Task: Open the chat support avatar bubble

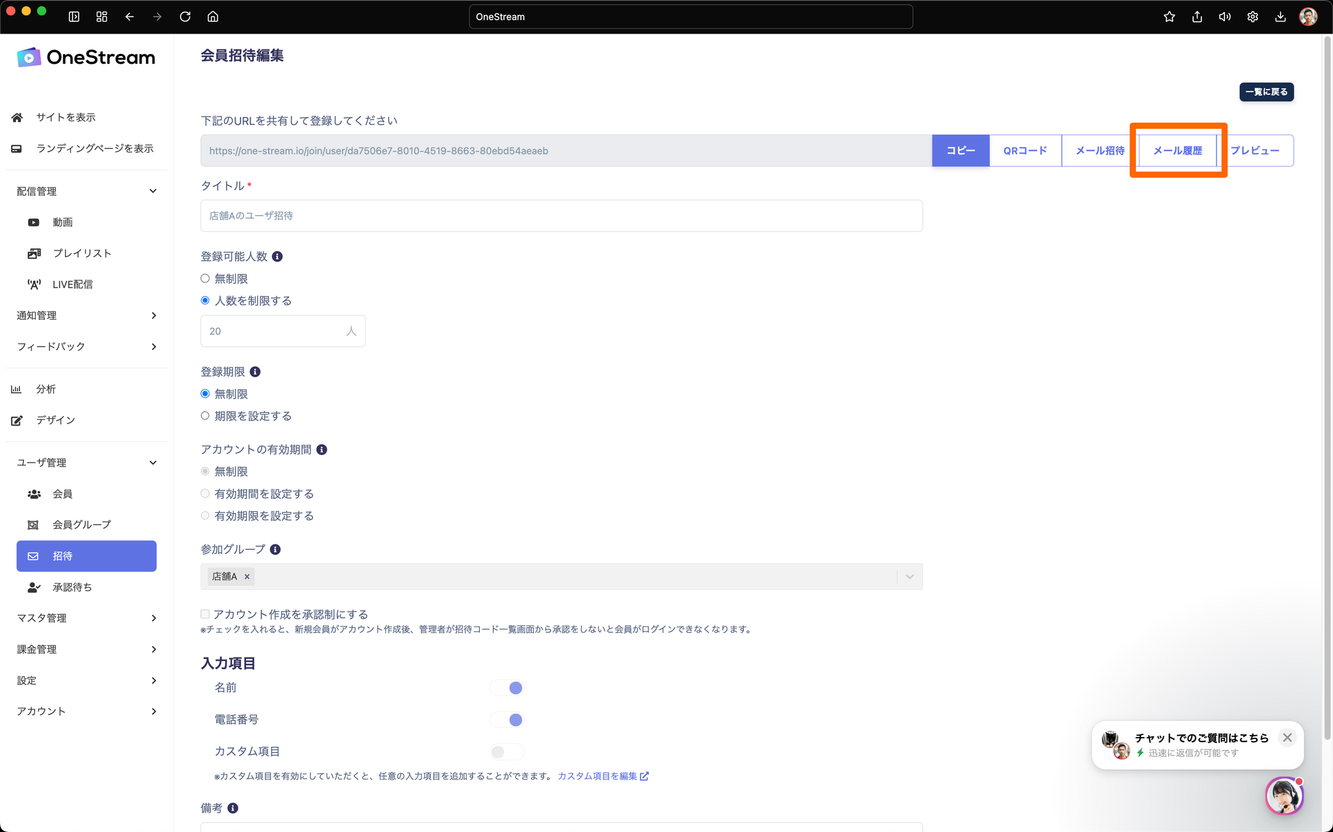Action: pos(1284,795)
